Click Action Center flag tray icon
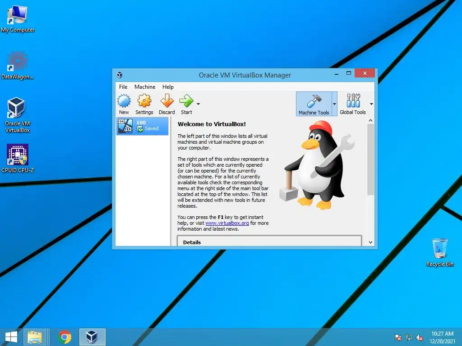 pos(397,337)
